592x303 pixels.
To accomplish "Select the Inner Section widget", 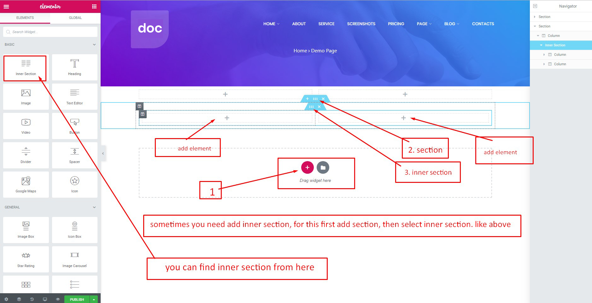I will 26,67.
